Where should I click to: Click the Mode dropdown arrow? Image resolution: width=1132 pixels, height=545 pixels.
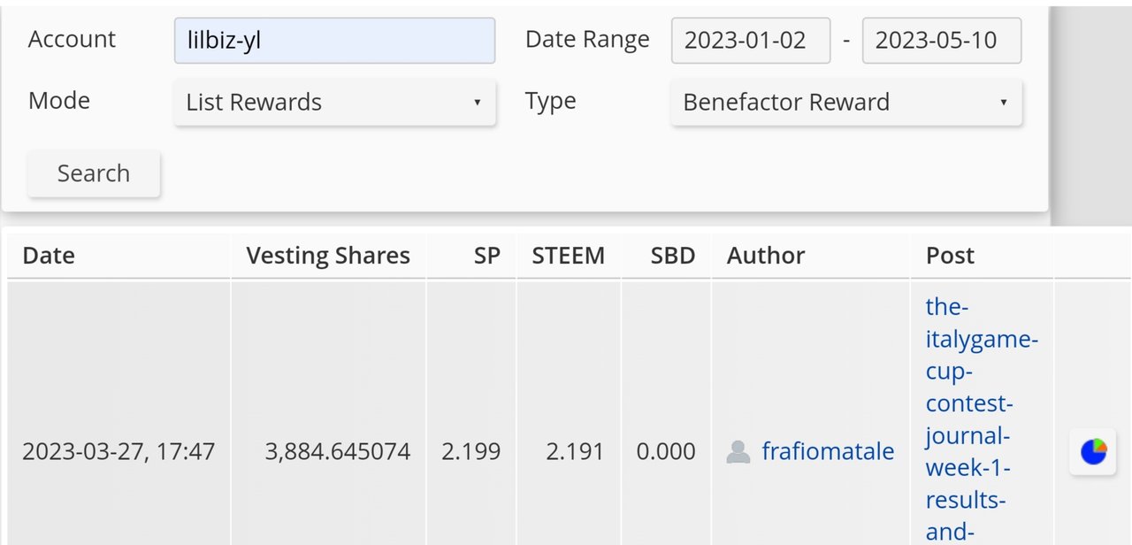477,103
